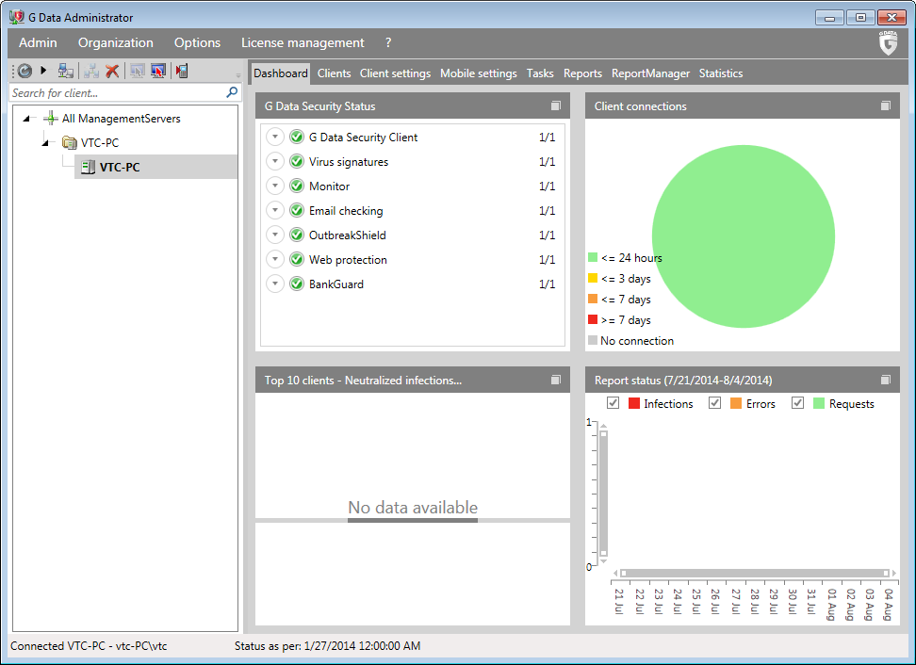Open the License management menu

point(303,42)
